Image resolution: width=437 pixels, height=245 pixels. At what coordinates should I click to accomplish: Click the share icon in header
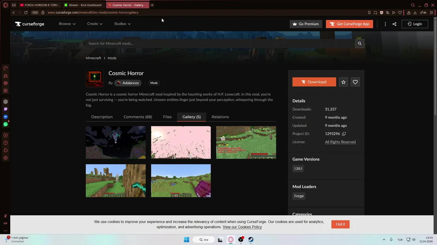pyautogui.click(x=394, y=24)
